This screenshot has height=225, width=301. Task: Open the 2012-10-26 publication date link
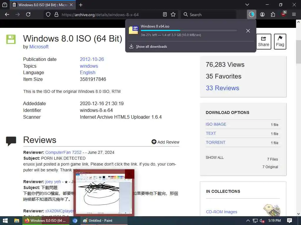92,59
